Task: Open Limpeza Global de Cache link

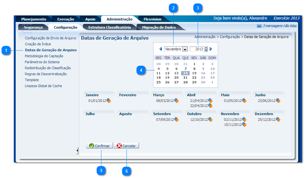Action: [43, 86]
